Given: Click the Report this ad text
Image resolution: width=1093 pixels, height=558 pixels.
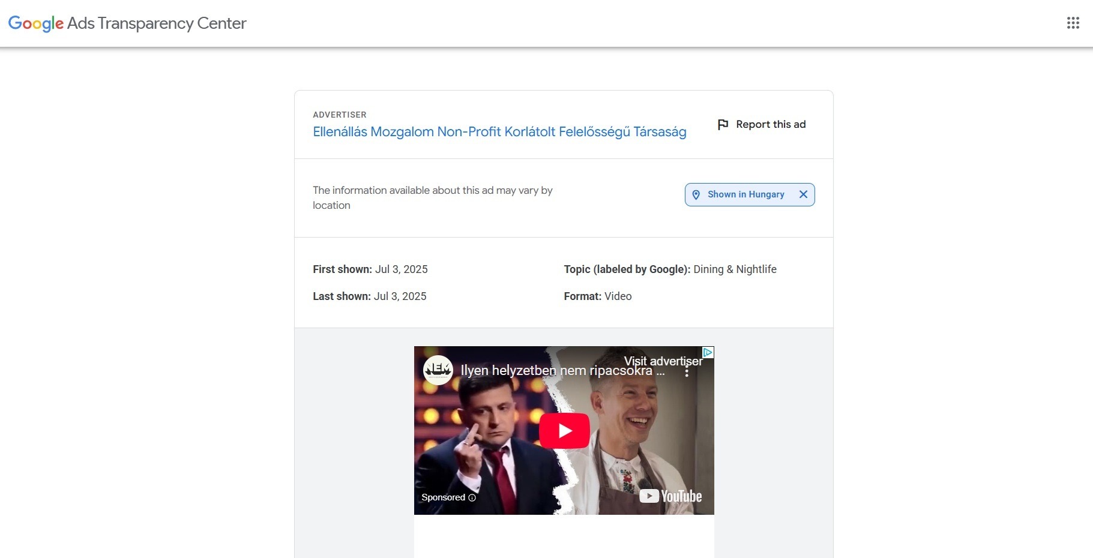Looking at the screenshot, I should (771, 124).
